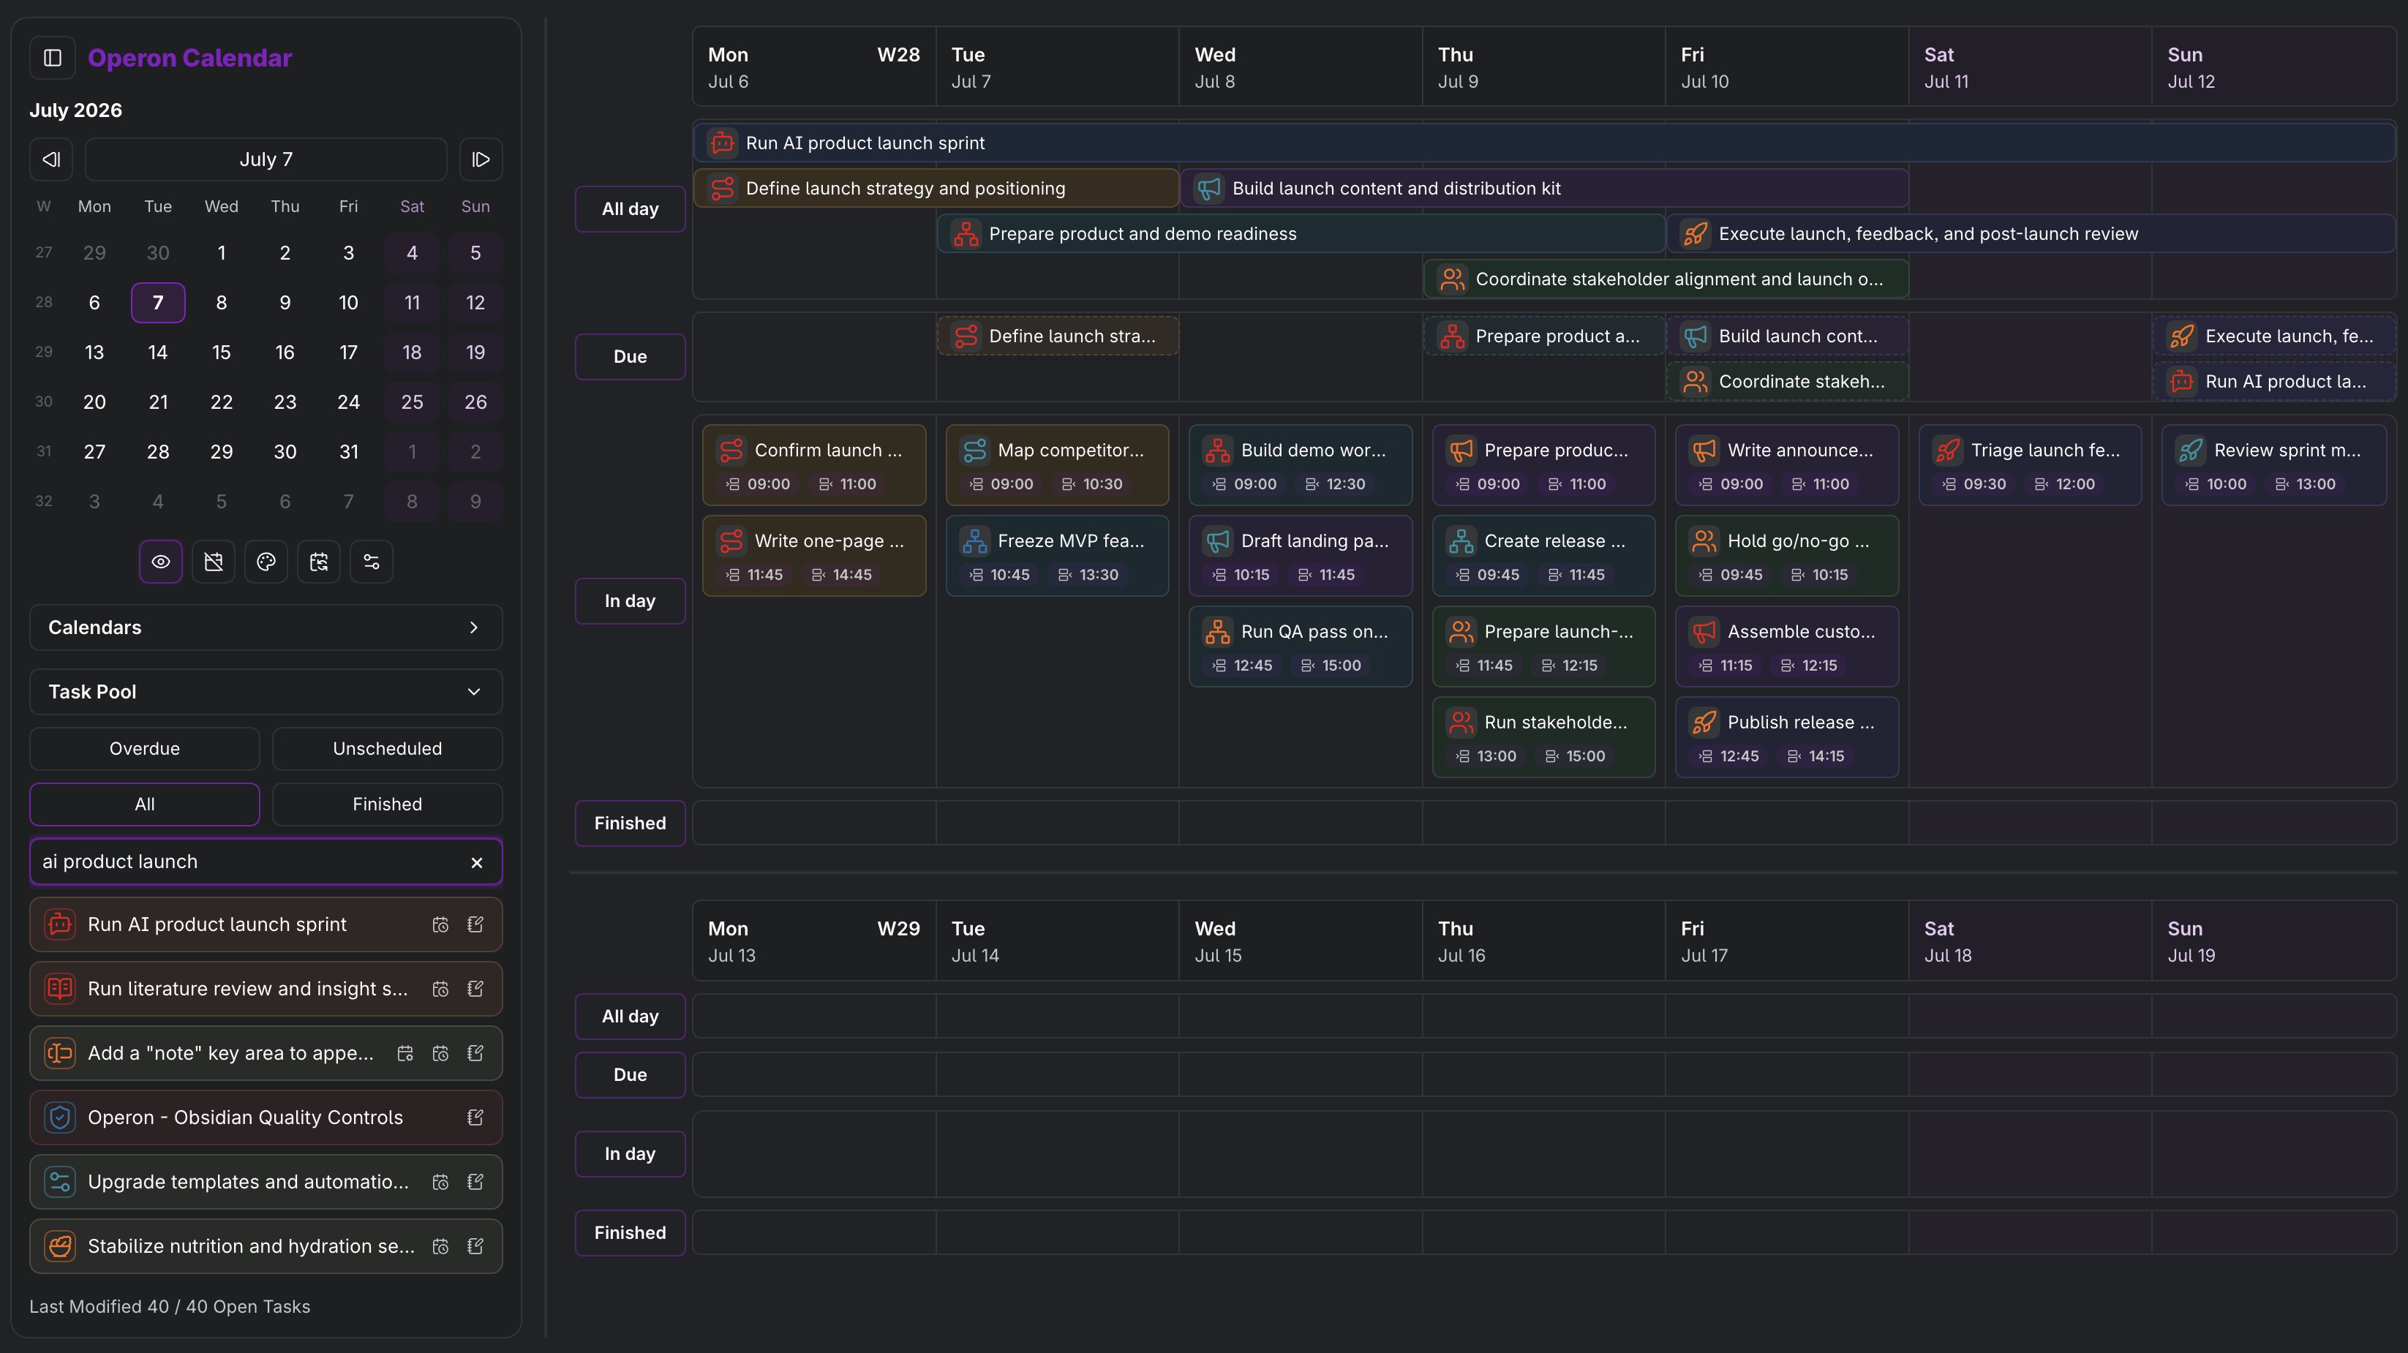Toggle the Due row label in week 29
The height and width of the screenshot is (1353, 2408).
(630, 1074)
